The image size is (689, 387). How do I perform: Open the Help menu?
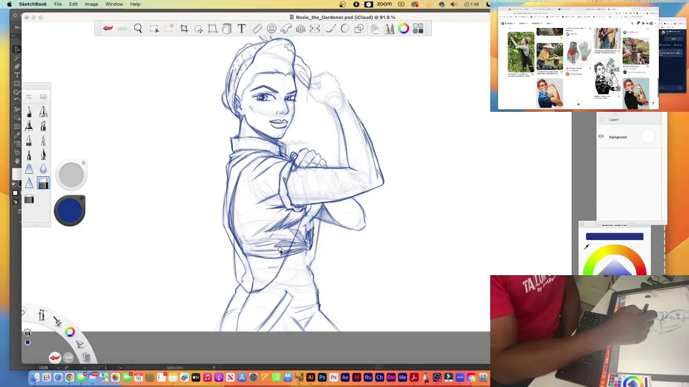point(135,4)
